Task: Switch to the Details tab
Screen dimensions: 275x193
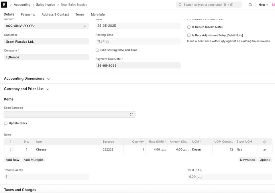Action: coord(9,14)
